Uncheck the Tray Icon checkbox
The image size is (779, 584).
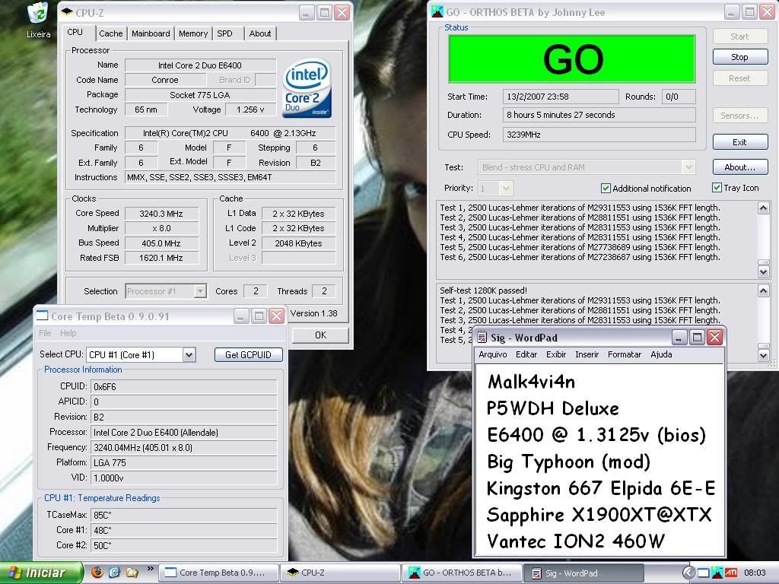pyautogui.click(x=717, y=188)
